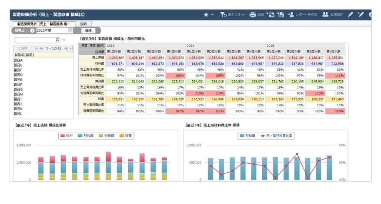Open the dropdown arrow next to the star

coord(212,15)
